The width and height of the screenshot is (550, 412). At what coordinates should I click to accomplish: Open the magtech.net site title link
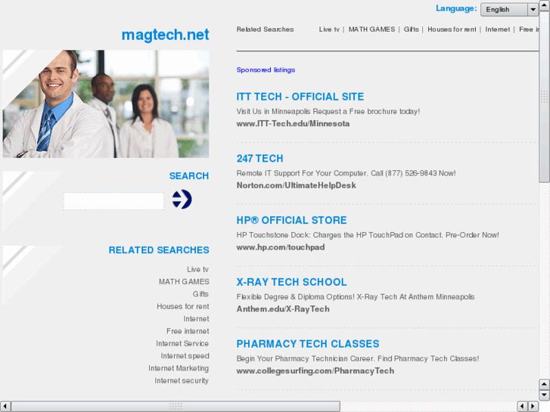point(165,34)
